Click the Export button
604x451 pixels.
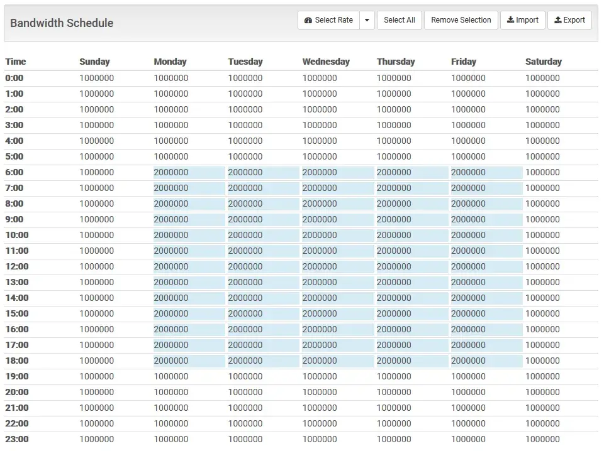(x=569, y=19)
